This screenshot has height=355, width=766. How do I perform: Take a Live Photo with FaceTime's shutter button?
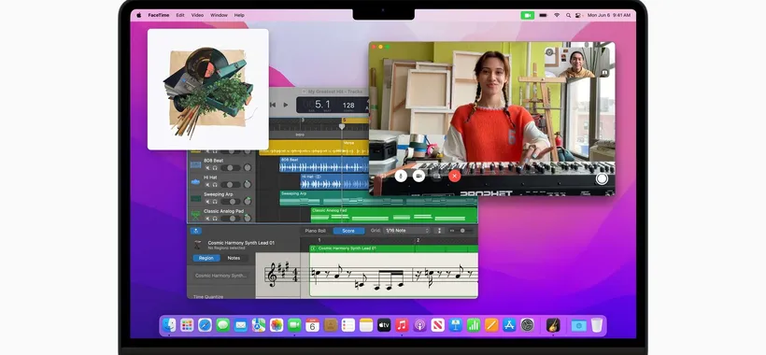coord(602,178)
